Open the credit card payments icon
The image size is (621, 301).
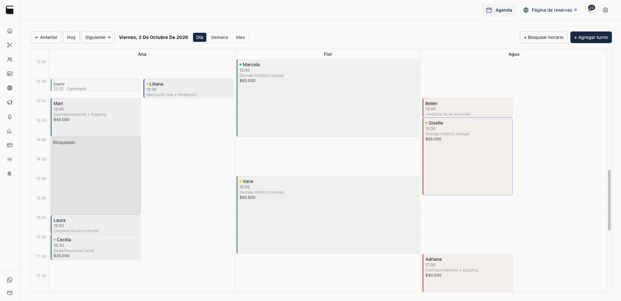pyautogui.click(x=10, y=145)
